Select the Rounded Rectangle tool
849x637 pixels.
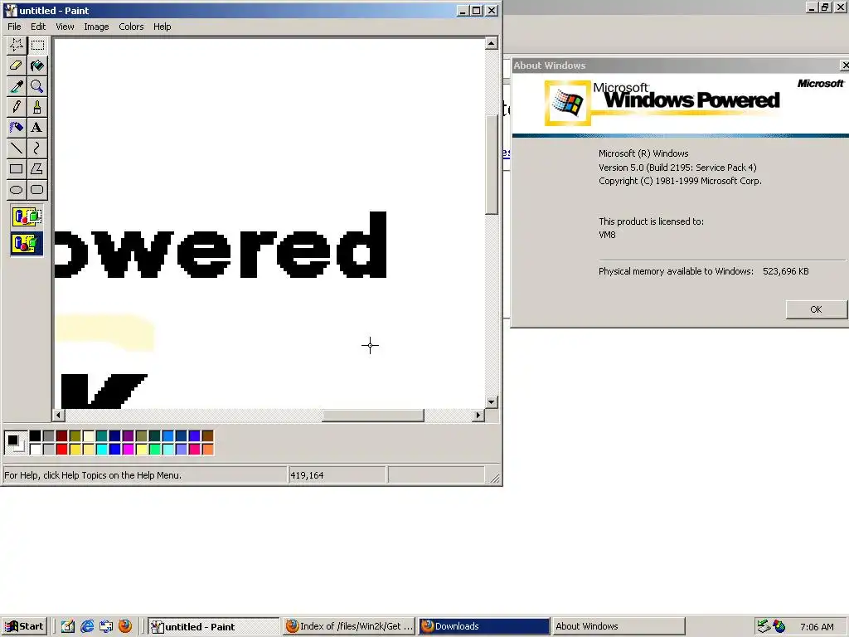[x=36, y=189]
